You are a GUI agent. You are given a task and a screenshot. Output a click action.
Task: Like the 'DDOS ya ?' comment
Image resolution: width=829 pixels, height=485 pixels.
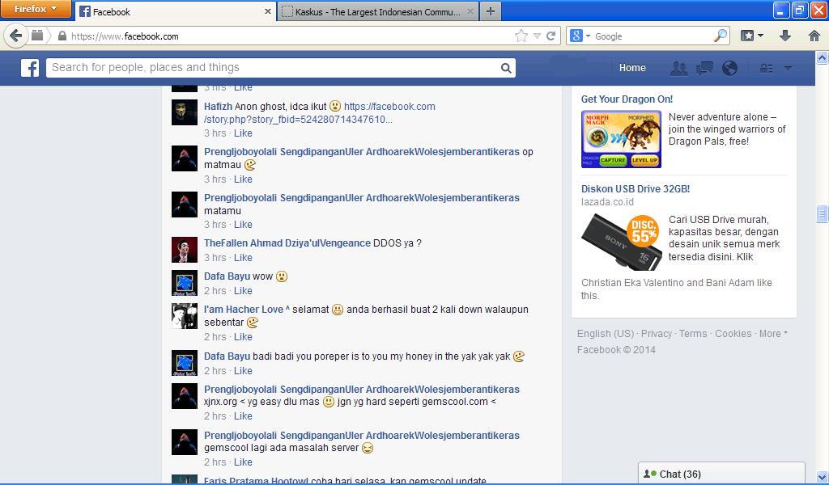coord(243,258)
